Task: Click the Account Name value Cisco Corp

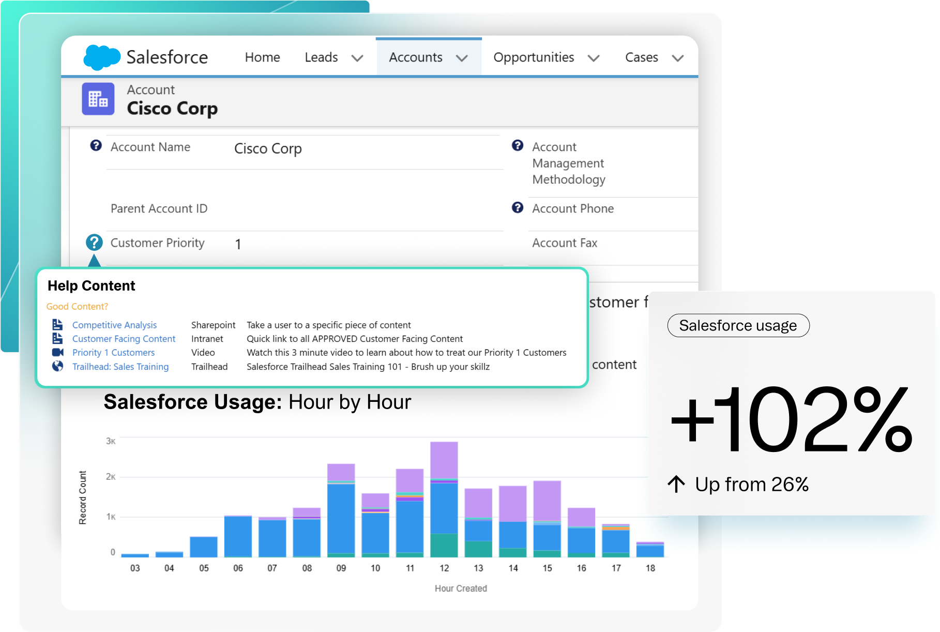Action: [x=268, y=149]
